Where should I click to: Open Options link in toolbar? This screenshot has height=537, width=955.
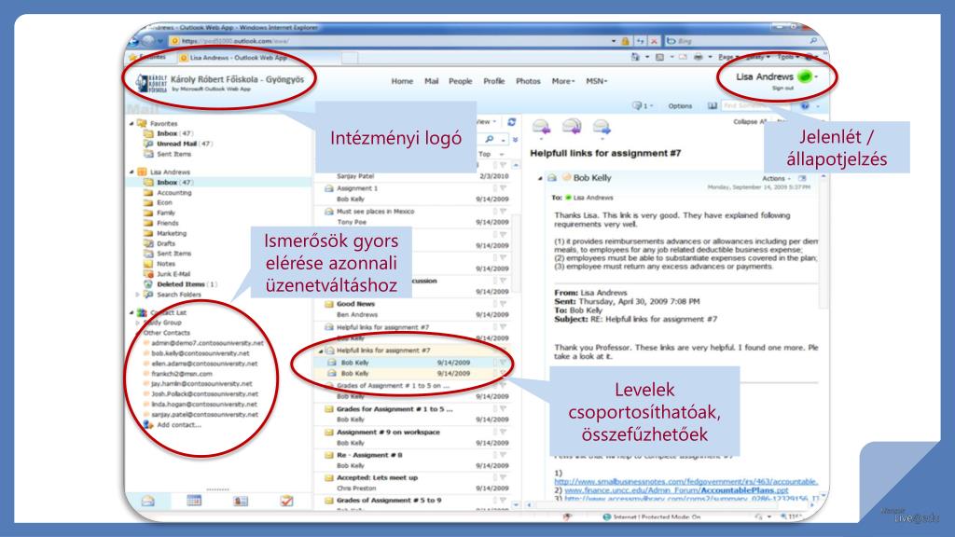[680, 106]
